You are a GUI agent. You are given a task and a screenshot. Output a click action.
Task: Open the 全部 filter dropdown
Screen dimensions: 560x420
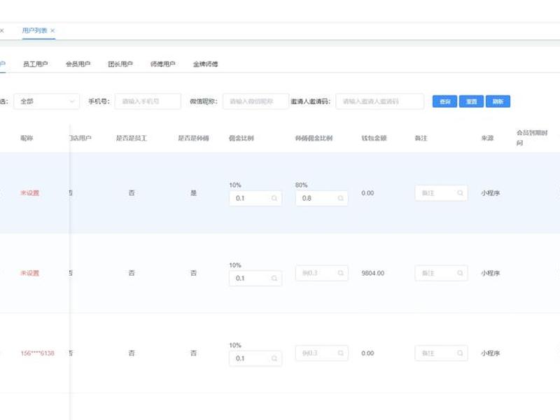46,101
